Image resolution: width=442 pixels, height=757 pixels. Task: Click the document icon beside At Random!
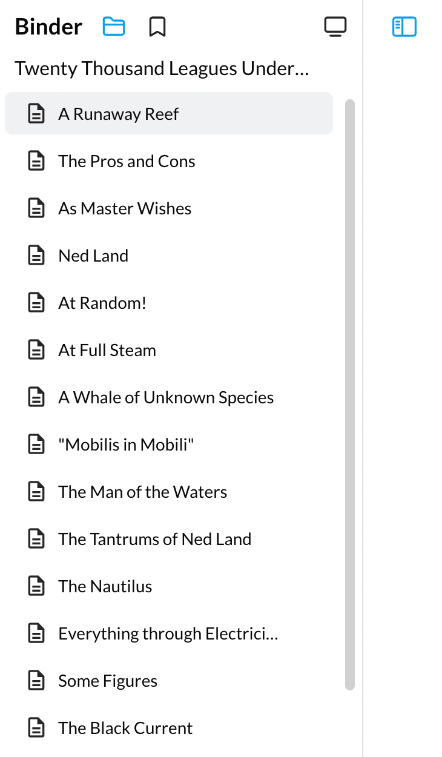(37, 303)
